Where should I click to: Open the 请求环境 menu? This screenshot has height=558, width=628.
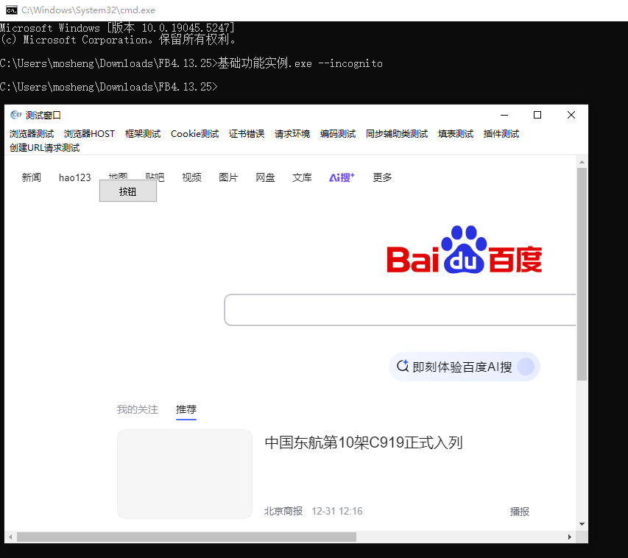point(292,134)
